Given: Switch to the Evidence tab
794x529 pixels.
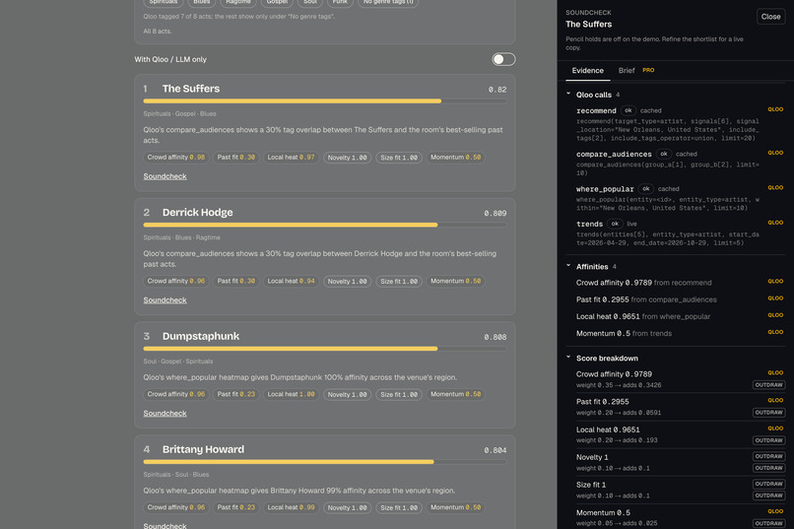Looking at the screenshot, I should point(587,70).
